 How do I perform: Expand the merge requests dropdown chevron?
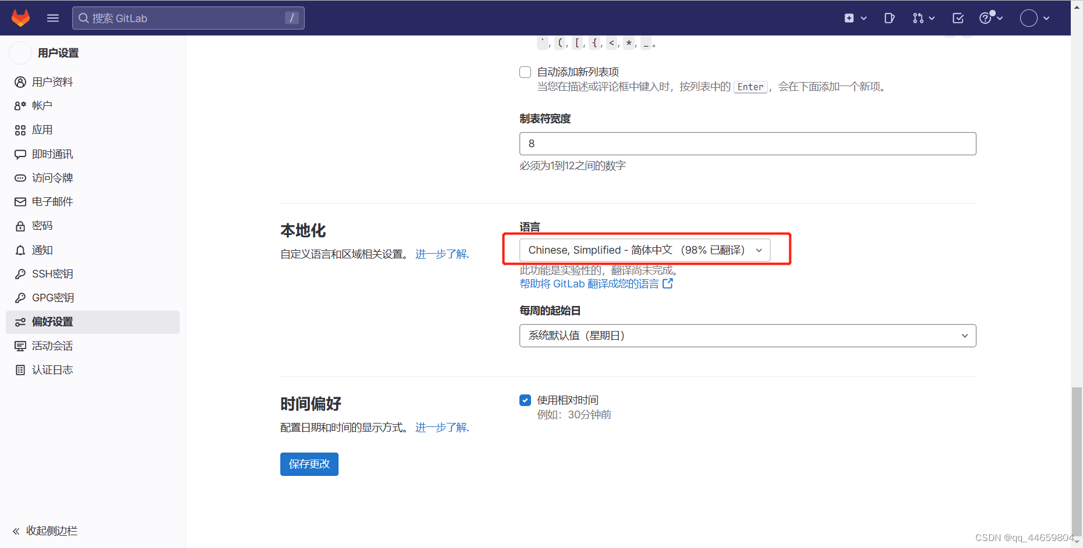pos(932,18)
